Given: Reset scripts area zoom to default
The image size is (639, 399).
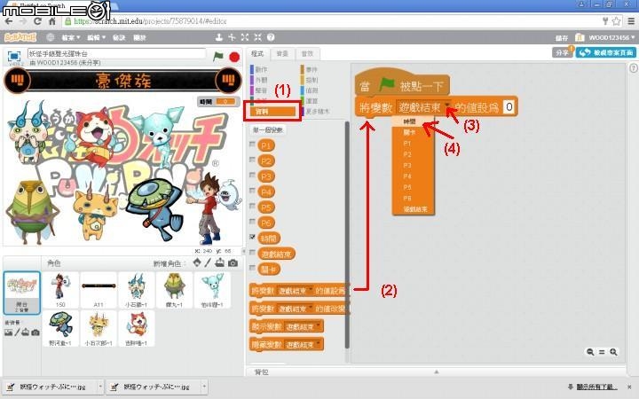Looking at the screenshot, I should tap(602, 352).
